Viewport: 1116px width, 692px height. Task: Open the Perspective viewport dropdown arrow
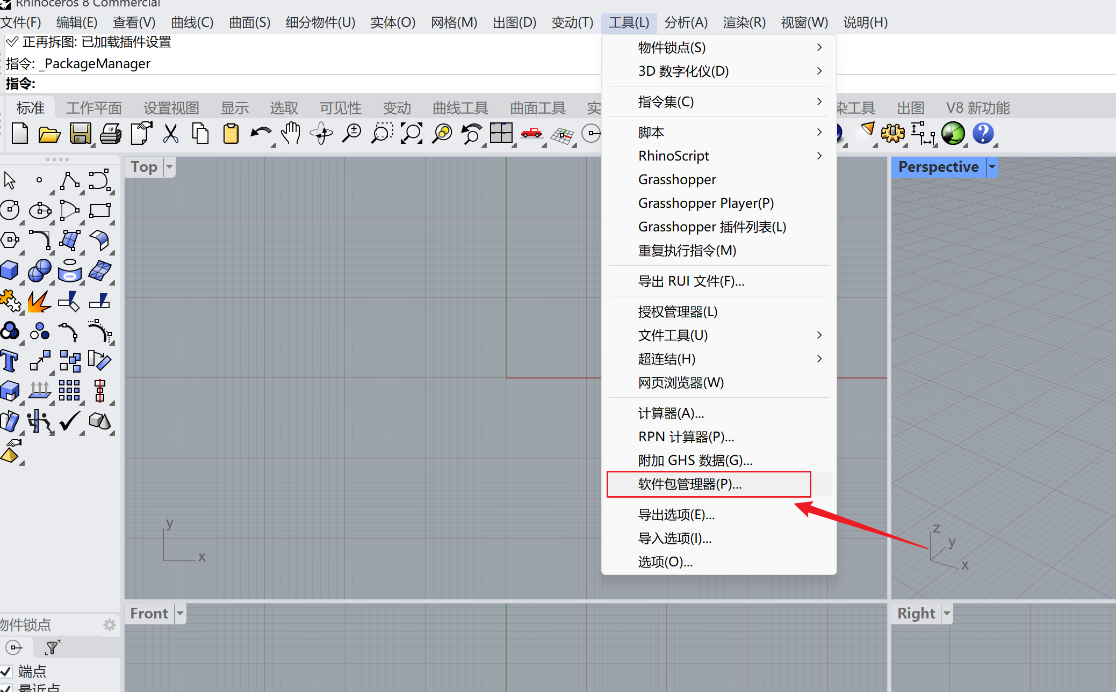pyautogui.click(x=992, y=167)
